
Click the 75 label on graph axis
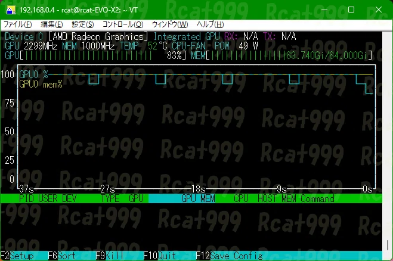pyautogui.click(x=10, y=103)
